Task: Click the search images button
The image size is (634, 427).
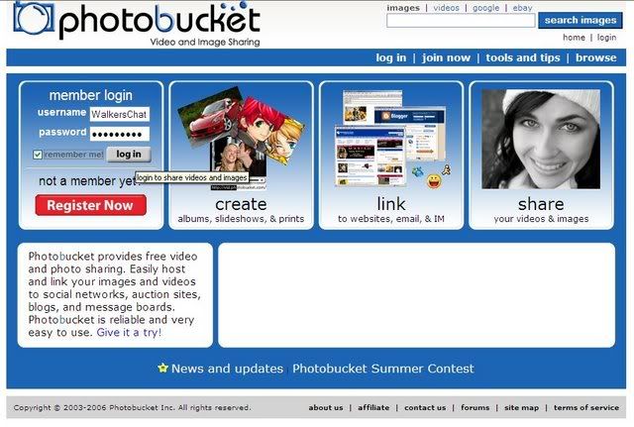Action: pyautogui.click(x=581, y=20)
